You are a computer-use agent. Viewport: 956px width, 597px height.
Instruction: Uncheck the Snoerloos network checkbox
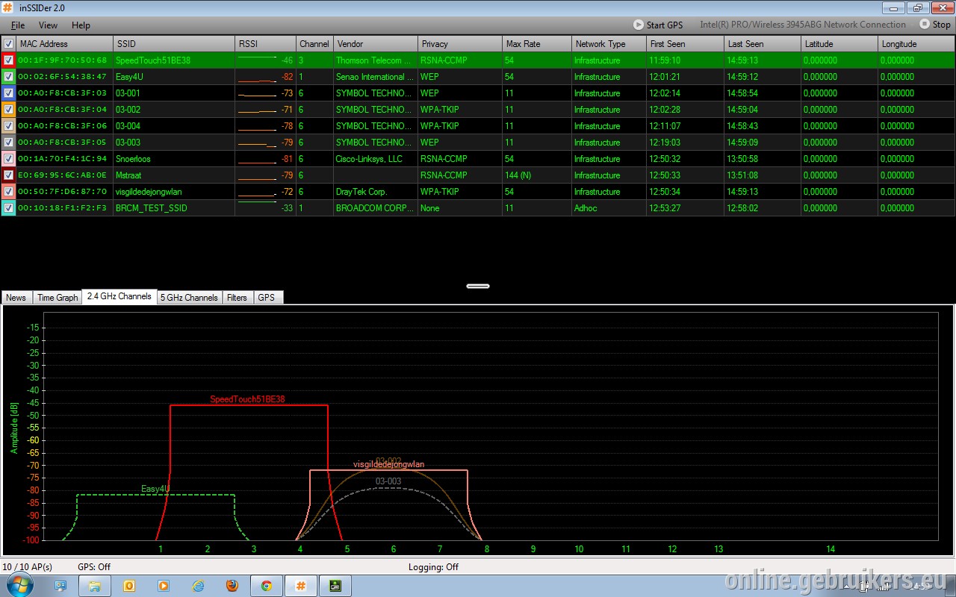[x=8, y=159]
